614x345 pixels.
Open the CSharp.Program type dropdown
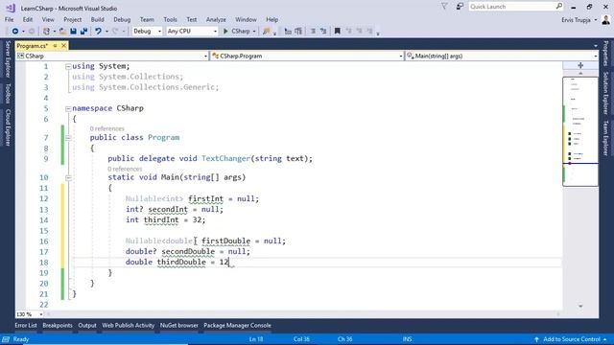307,56
